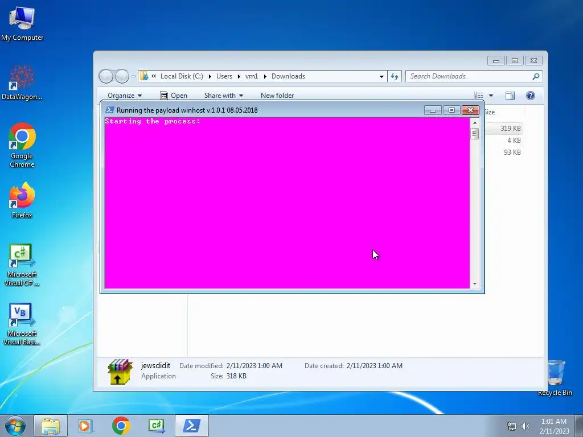Click the console scrollbar down arrow

point(474,284)
